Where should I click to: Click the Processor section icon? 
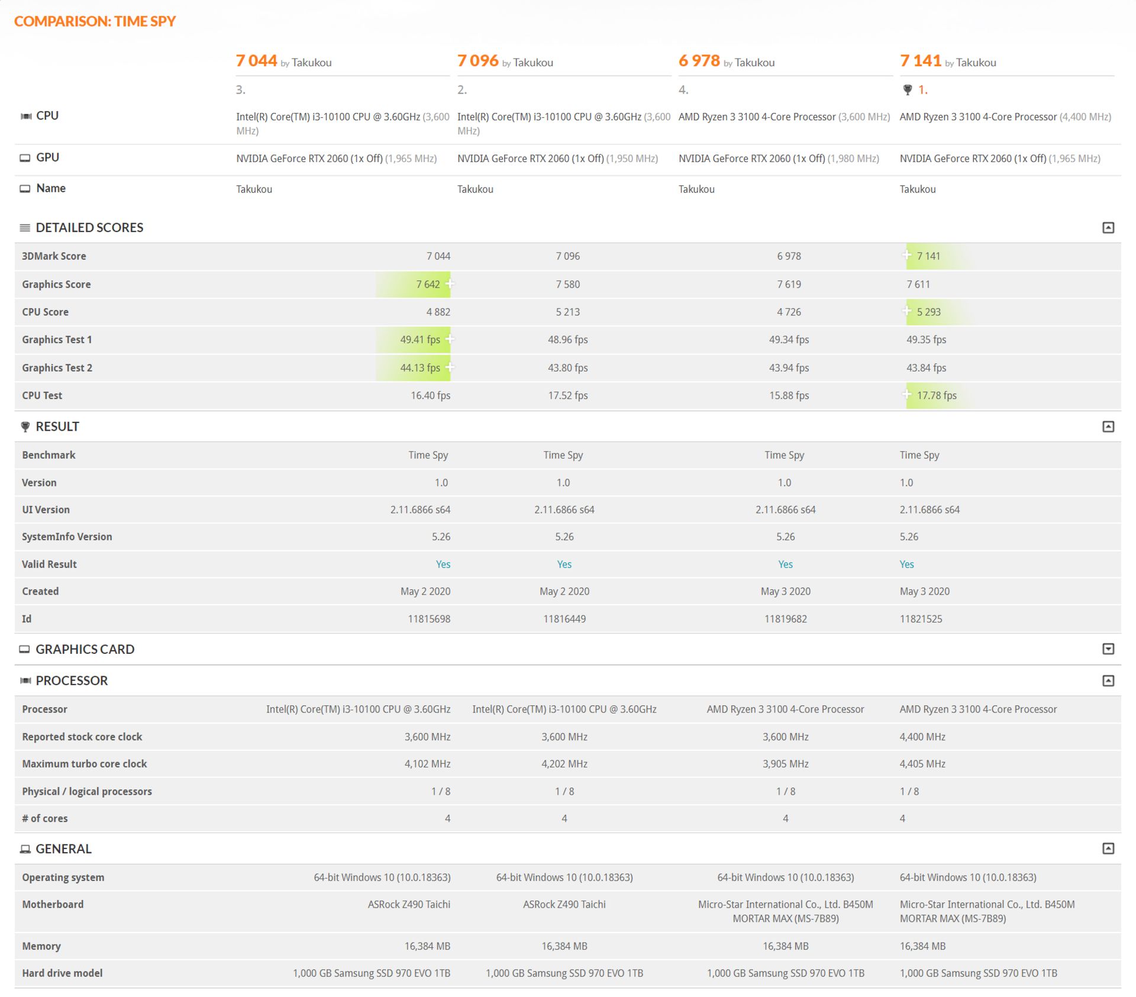coord(25,680)
